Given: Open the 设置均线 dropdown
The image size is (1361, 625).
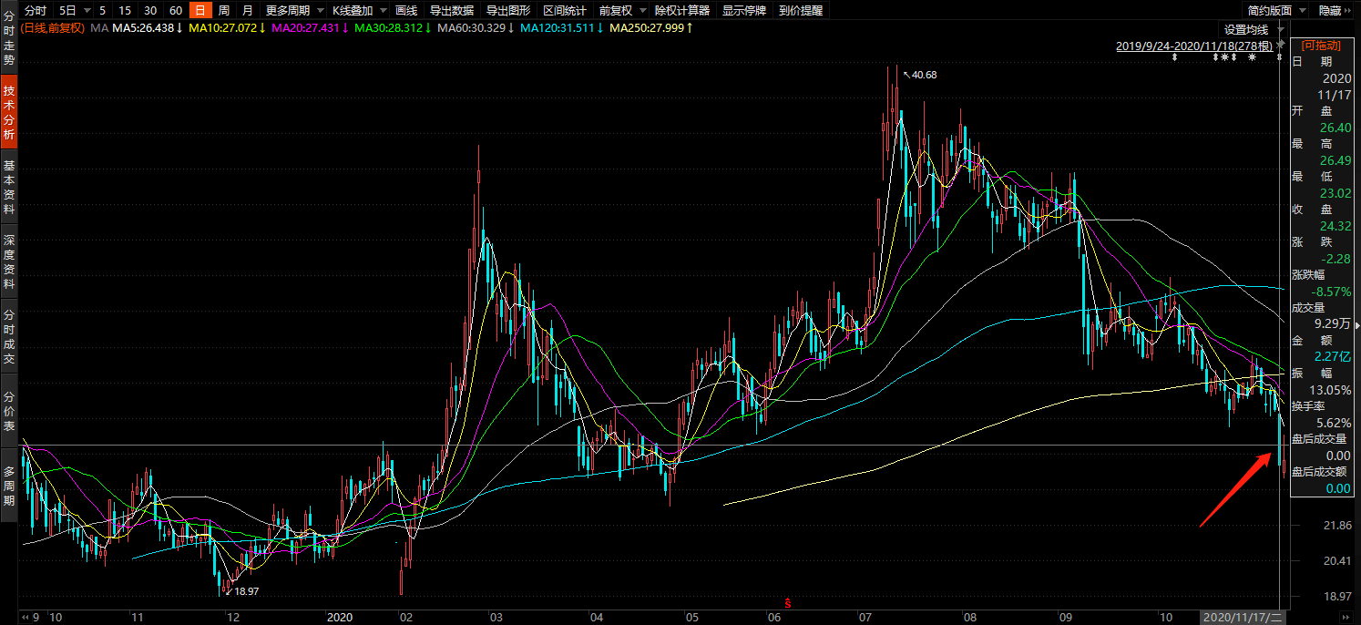Looking at the screenshot, I should pyautogui.click(x=1252, y=30).
